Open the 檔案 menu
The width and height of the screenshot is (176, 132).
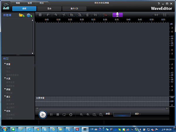[x=18, y=3]
